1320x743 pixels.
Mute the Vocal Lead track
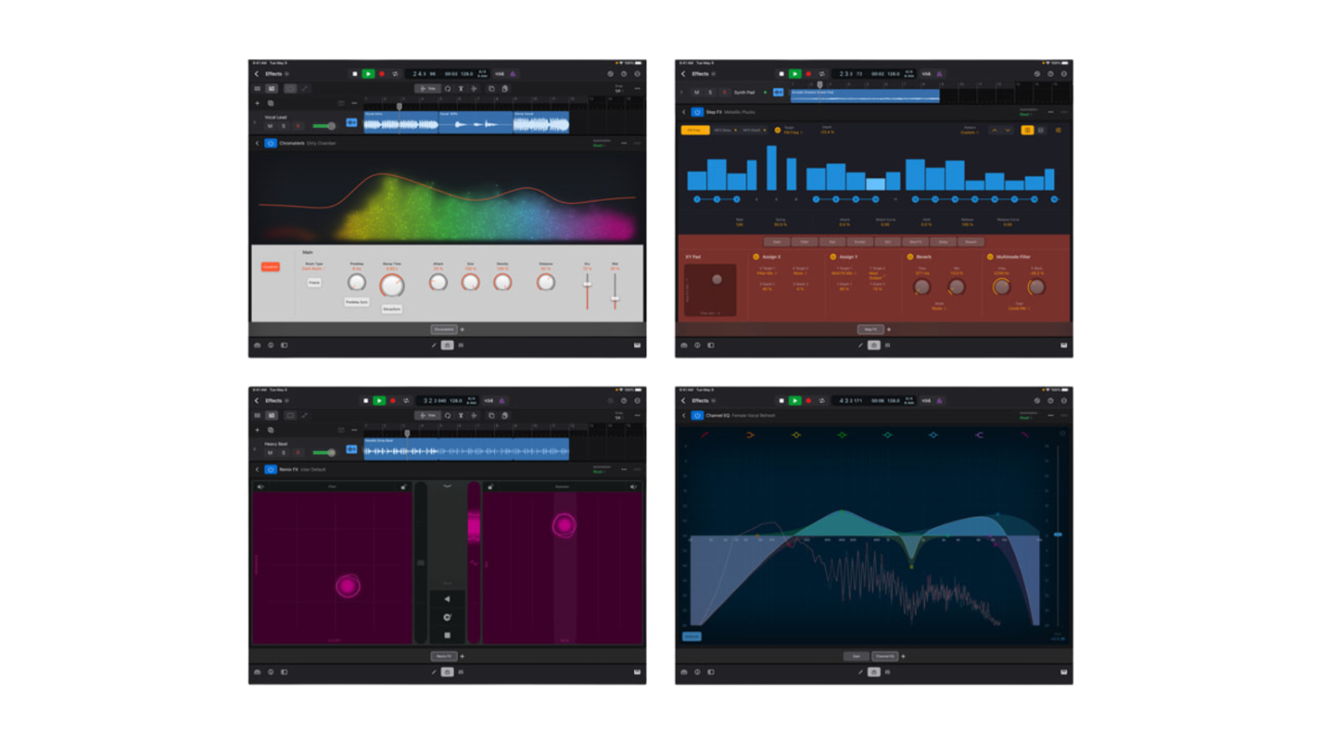tap(269, 126)
